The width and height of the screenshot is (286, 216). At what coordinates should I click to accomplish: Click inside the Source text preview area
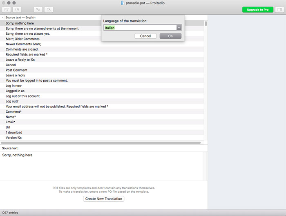tap(102, 165)
